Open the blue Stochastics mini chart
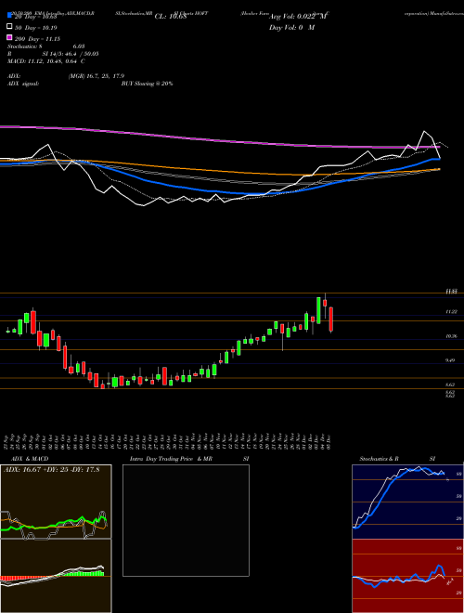Screen dimensions: 464x613 click(407, 502)
